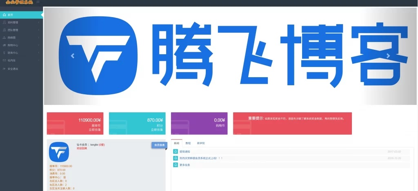418x191 pixels.
Task: Click bell icon beside 提现通知
Action: tap(176, 151)
